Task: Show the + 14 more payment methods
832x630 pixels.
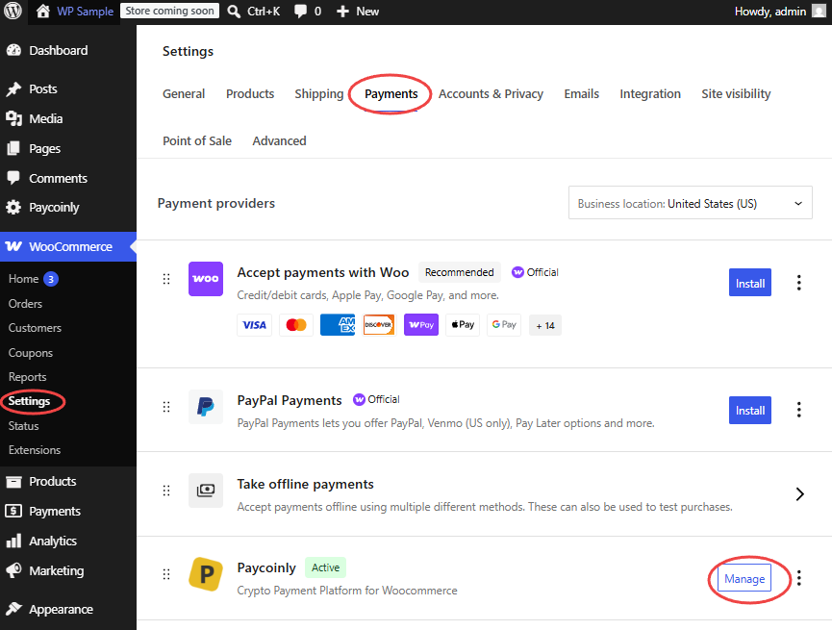Action: [x=545, y=325]
